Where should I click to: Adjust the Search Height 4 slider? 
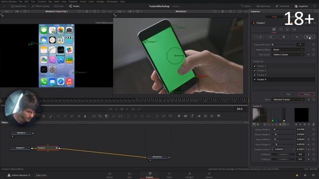[284, 144]
